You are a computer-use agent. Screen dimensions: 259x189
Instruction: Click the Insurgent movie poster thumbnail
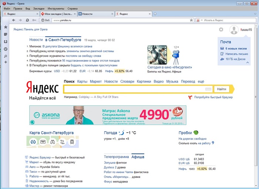click(x=157, y=55)
